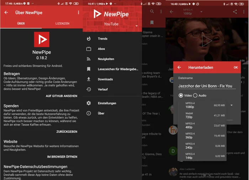
Task: Click the NewPipe red logo on About screen
Action: pyautogui.click(x=42, y=39)
